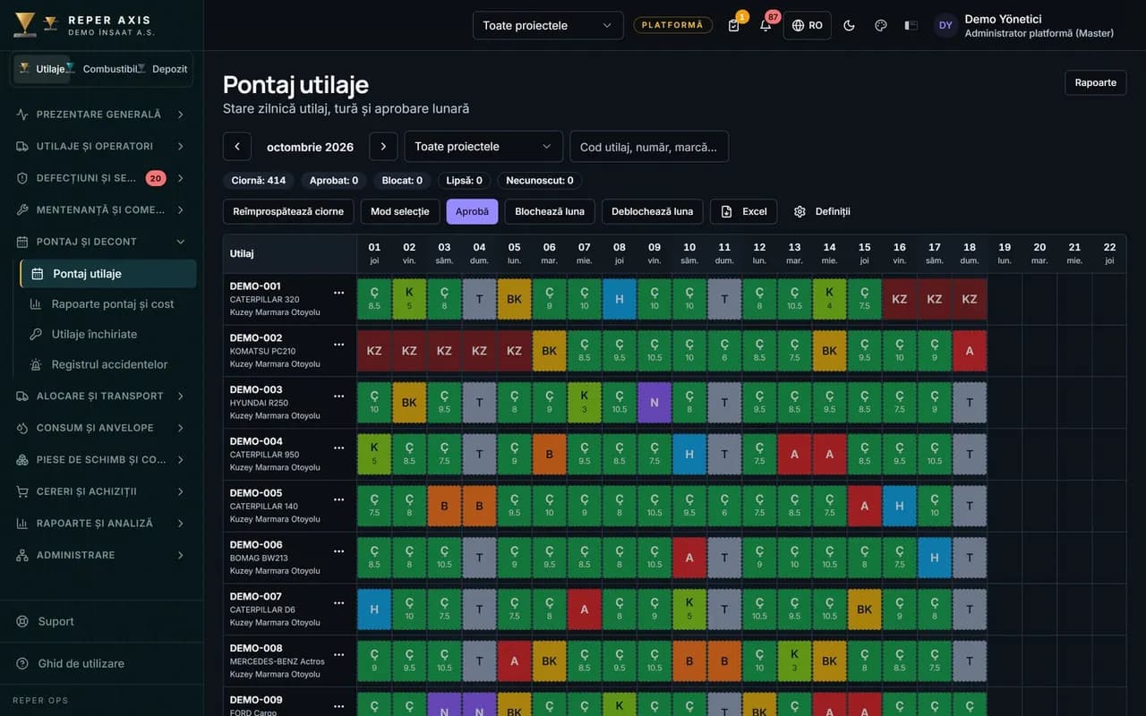Click the equipment code search field
The width and height of the screenshot is (1146, 716).
649,146
